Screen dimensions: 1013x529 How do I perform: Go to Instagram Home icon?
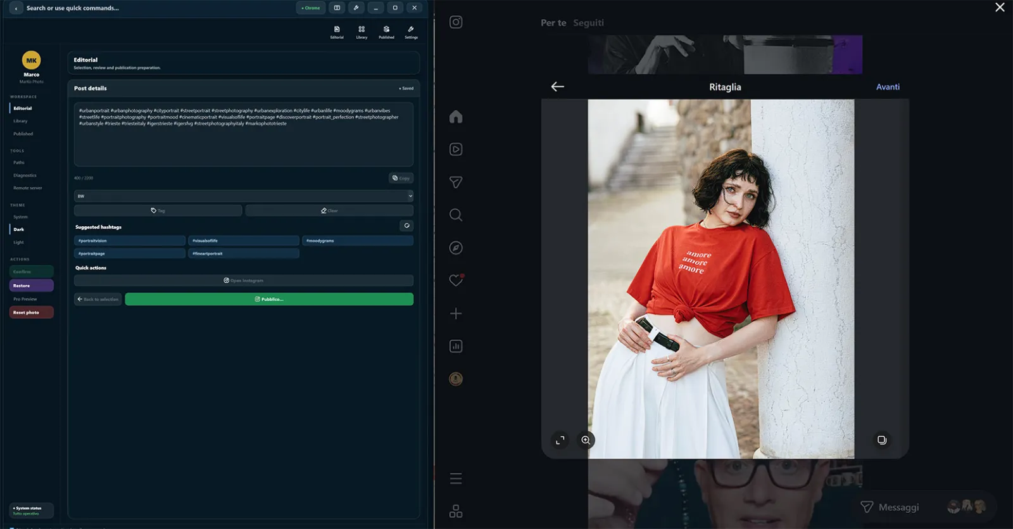[x=456, y=117]
